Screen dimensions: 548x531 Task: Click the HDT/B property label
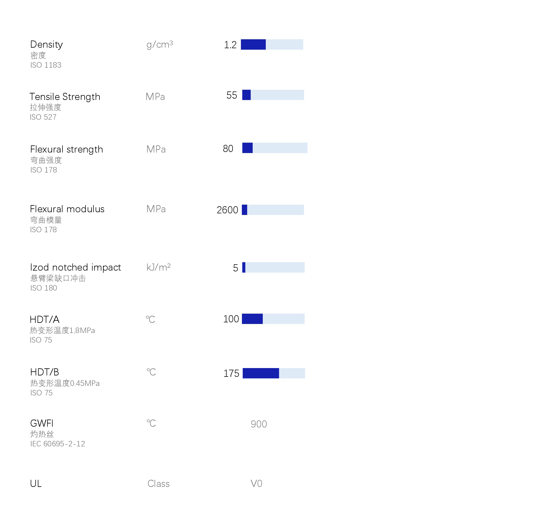click(45, 372)
